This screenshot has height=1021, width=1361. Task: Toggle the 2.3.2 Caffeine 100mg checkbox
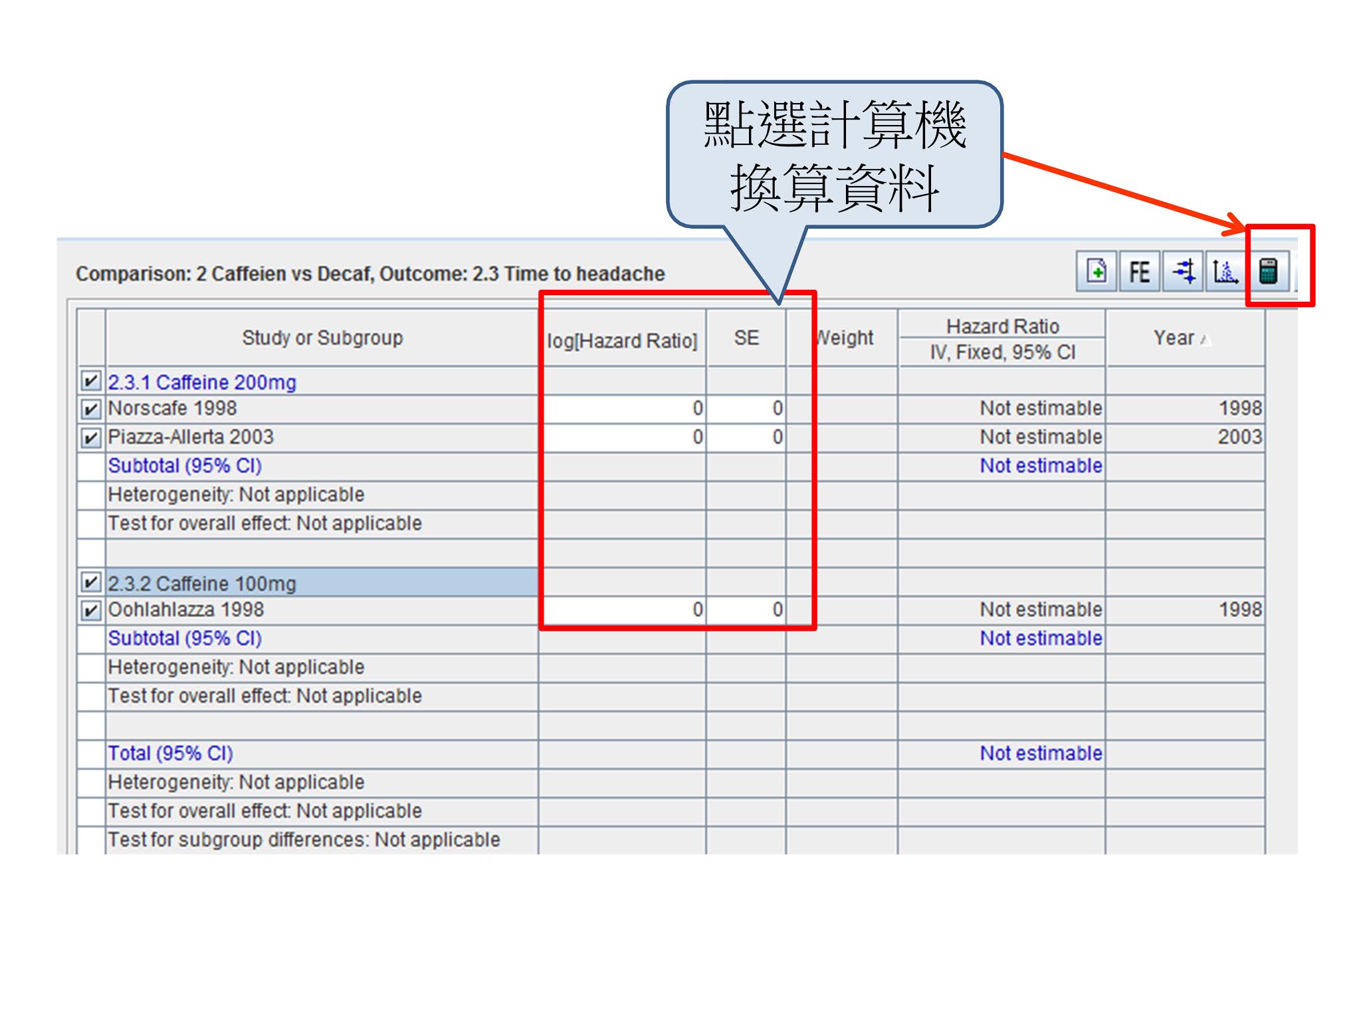(90, 582)
